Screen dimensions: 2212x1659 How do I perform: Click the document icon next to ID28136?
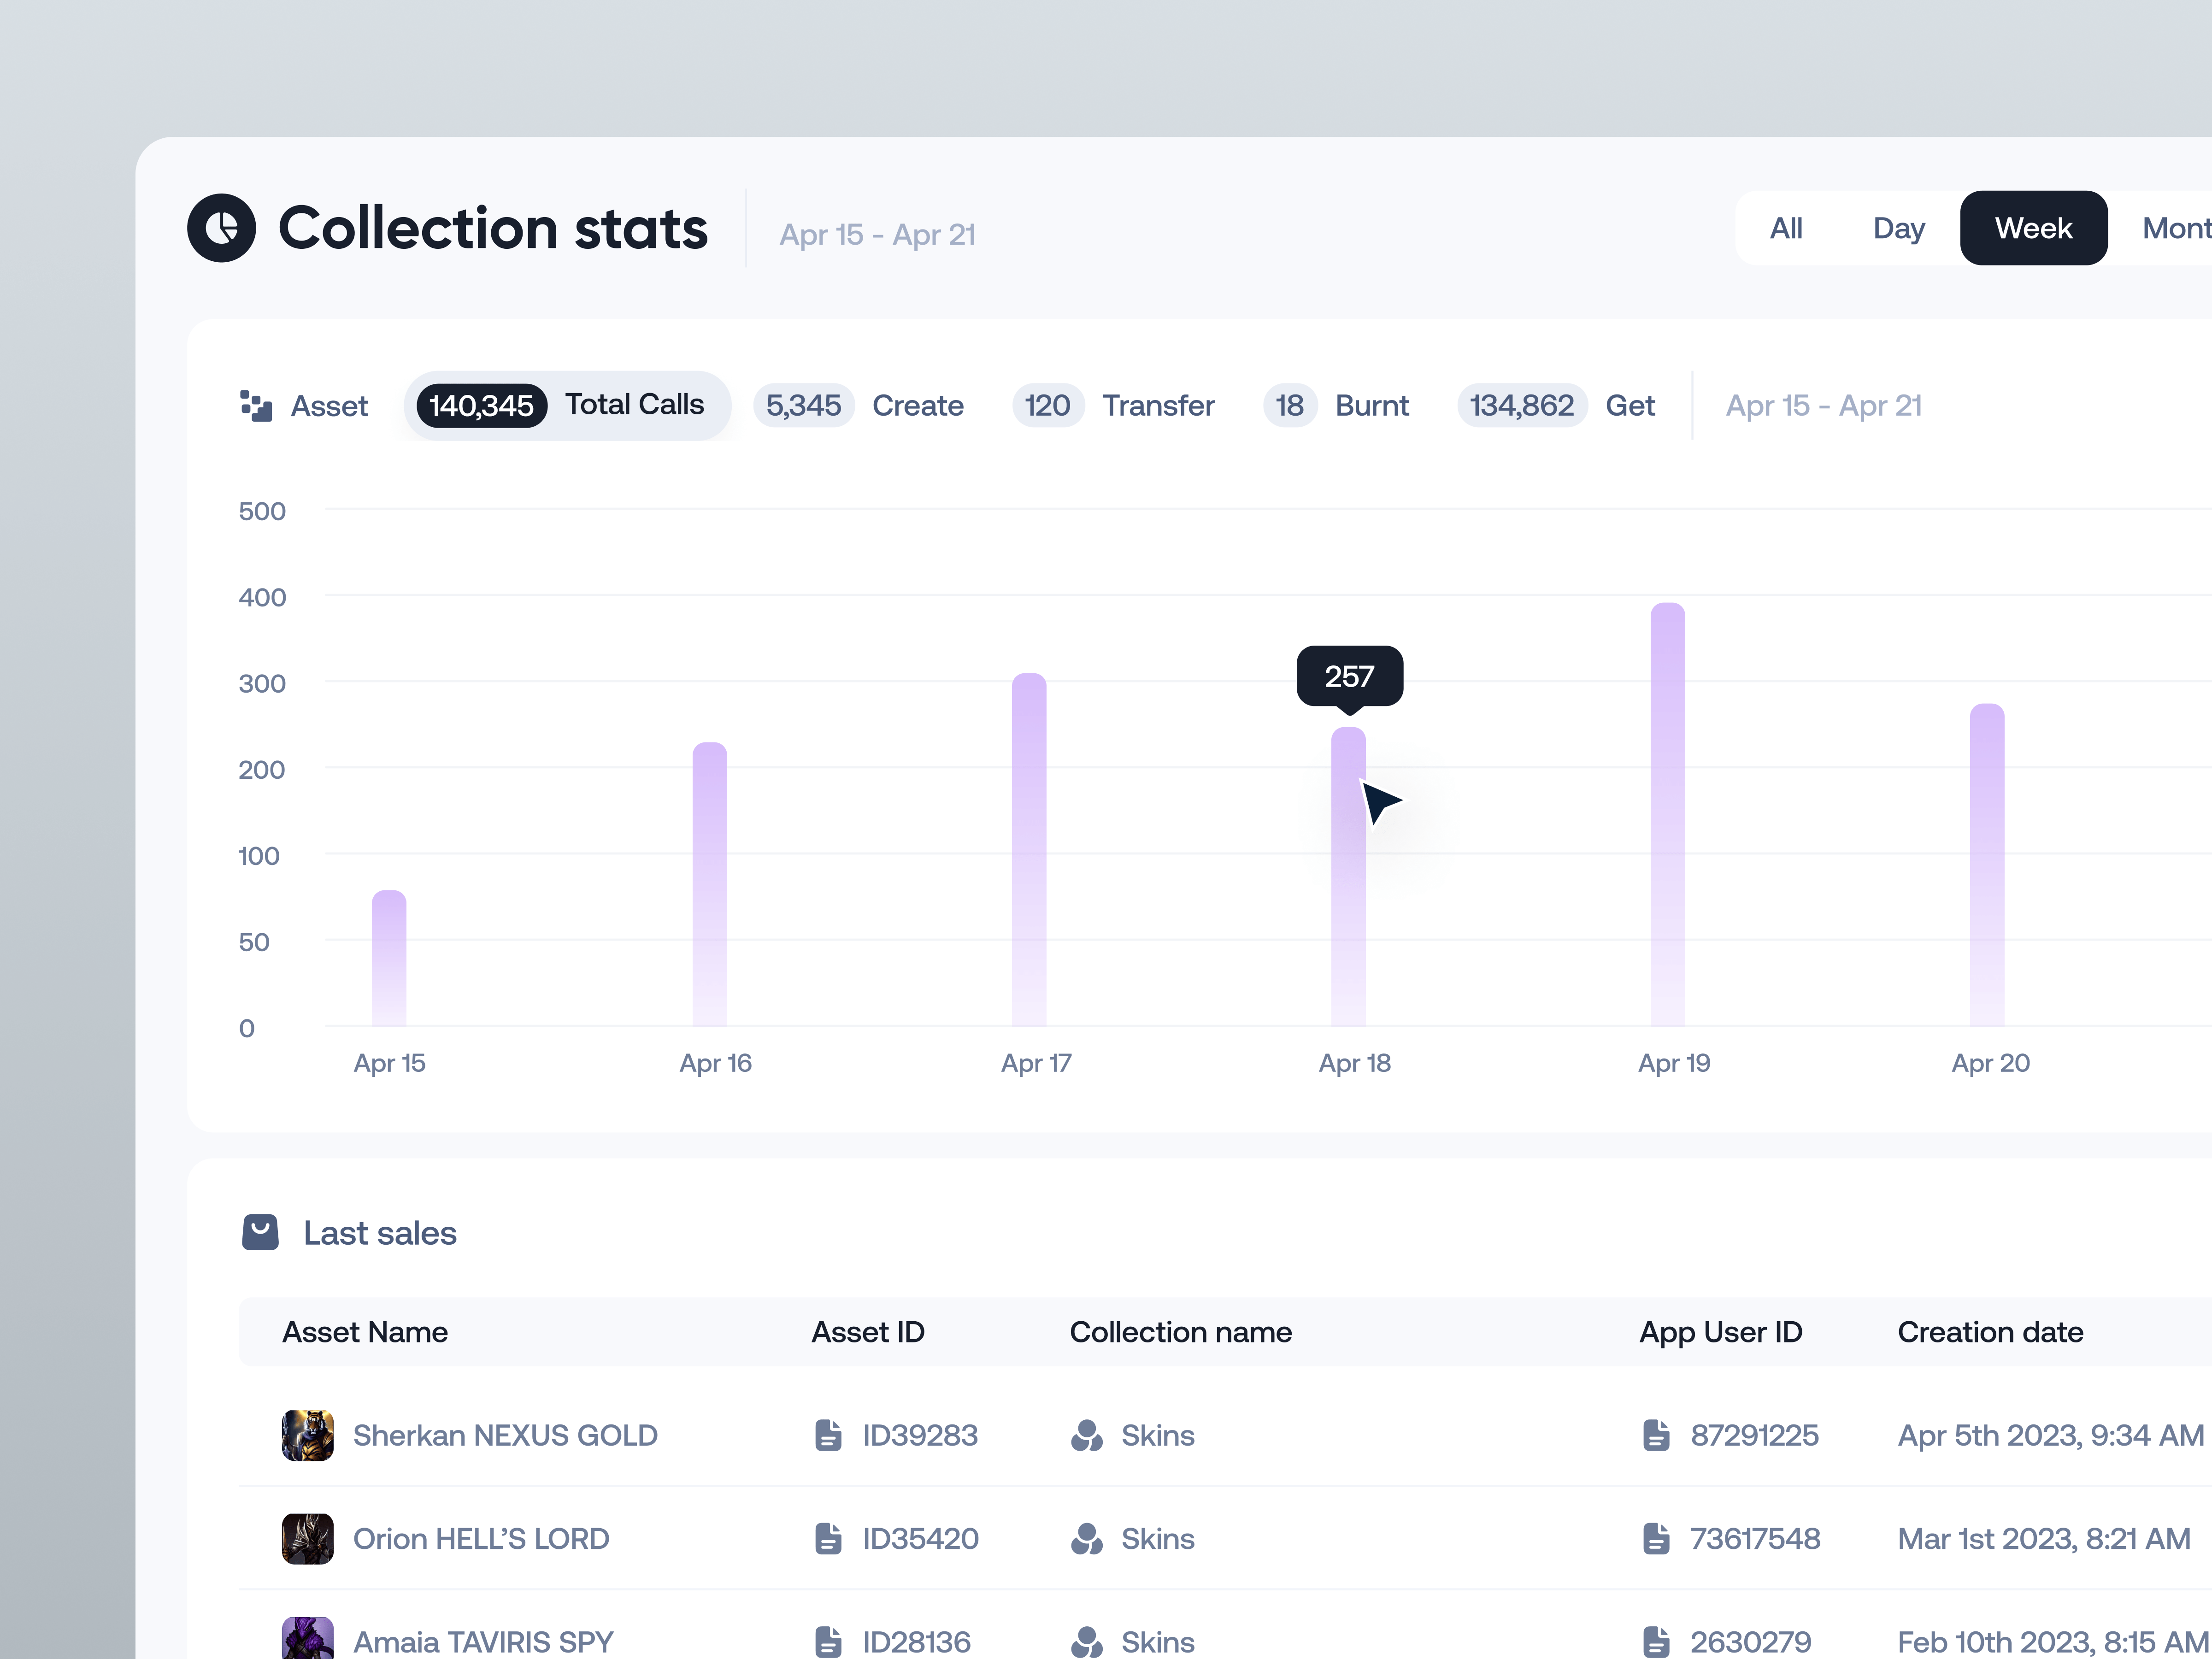[828, 1641]
